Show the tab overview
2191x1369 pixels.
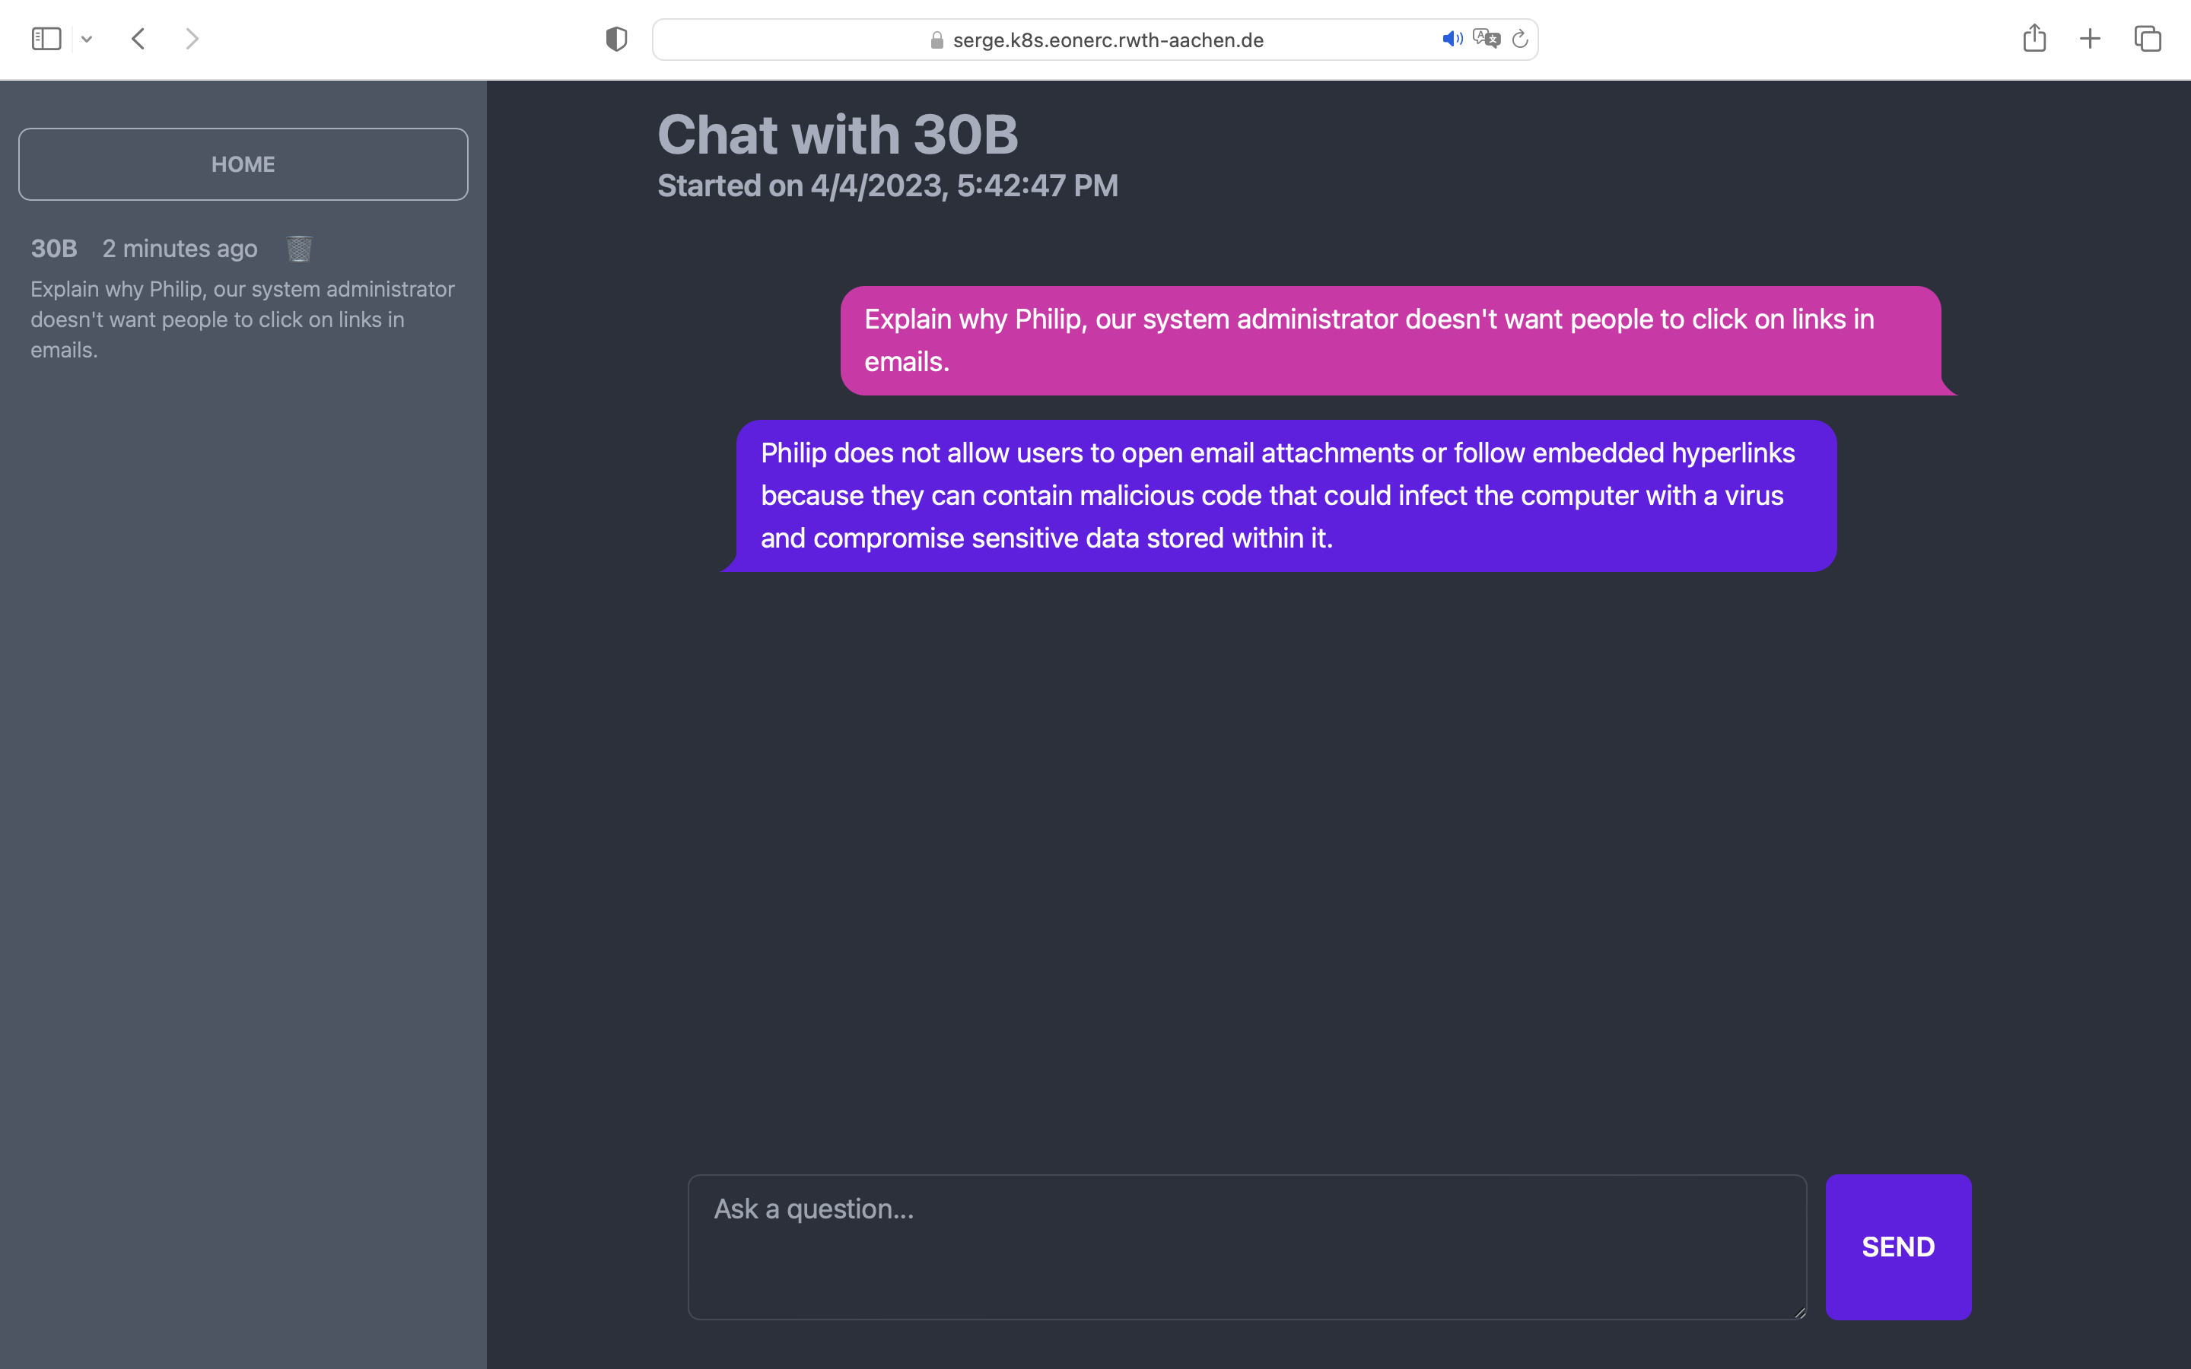pyautogui.click(x=2148, y=39)
